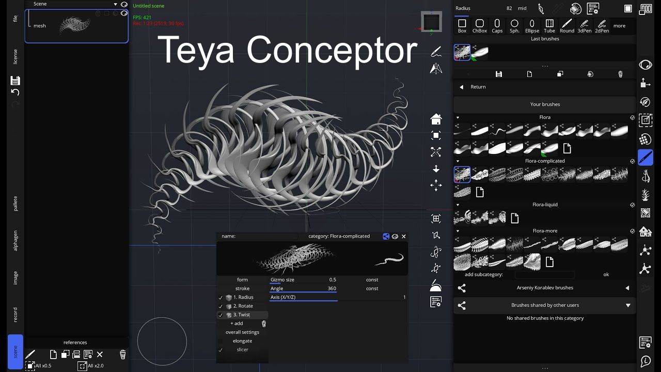
Task: Click the Home view icon above the gizmo tools
Action: (435, 118)
